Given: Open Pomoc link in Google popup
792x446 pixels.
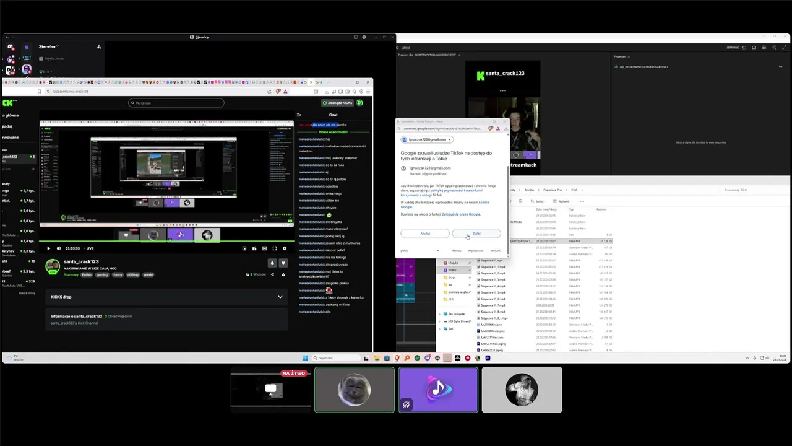Looking at the screenshot, I should point(457,251).
